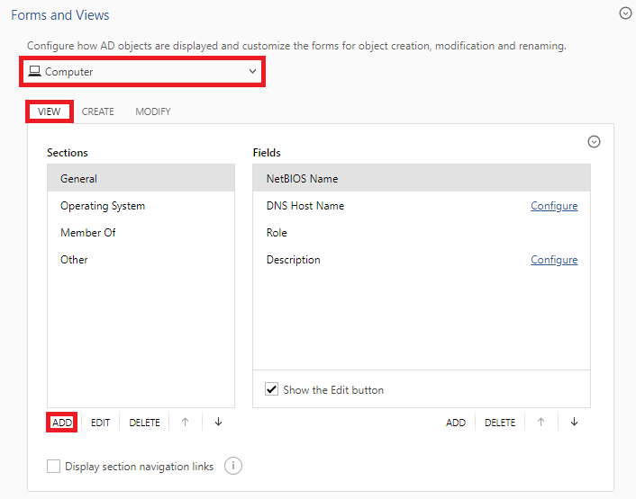The width and height of the screenshot is (636, 499).
Task: Click the computer icon in object selector
Action: [x=34, y=71]
